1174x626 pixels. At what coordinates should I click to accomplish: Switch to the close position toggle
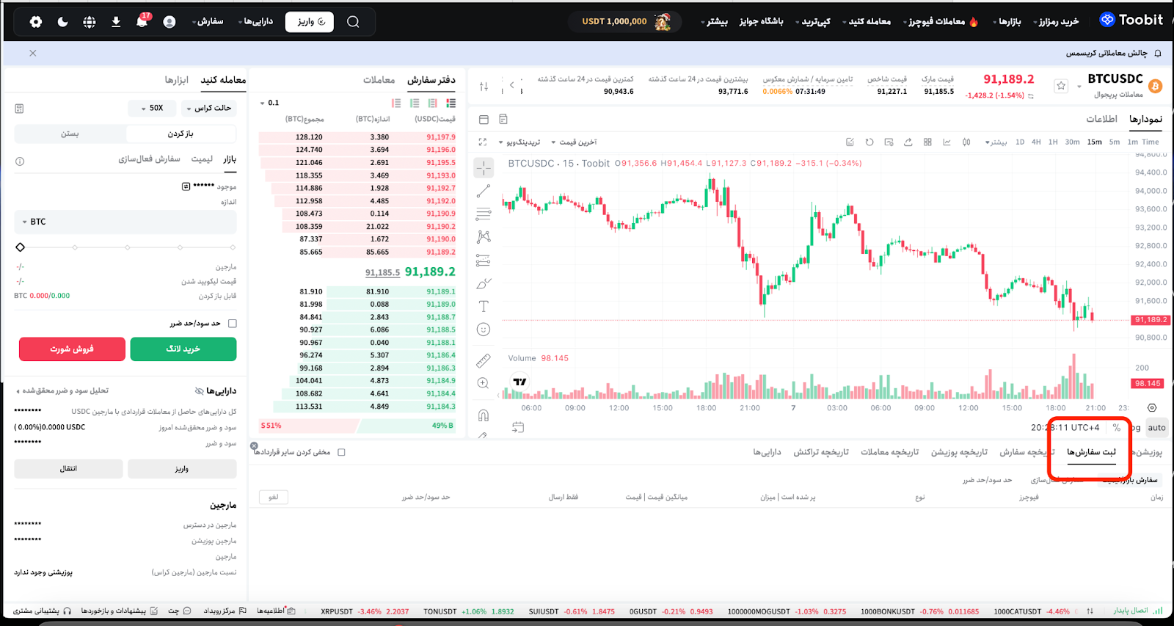pyautogui.click(x=70, y=134)
